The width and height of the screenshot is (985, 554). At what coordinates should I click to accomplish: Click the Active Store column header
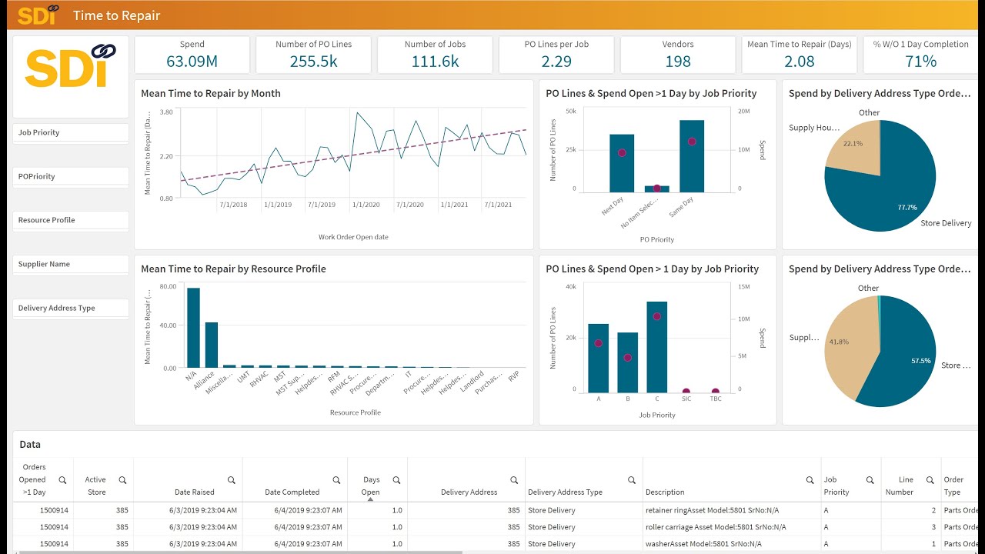[95, 486]
